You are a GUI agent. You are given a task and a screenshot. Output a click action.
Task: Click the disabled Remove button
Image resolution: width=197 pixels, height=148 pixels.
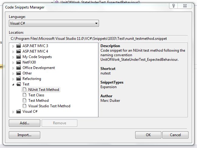pos(60,123)
